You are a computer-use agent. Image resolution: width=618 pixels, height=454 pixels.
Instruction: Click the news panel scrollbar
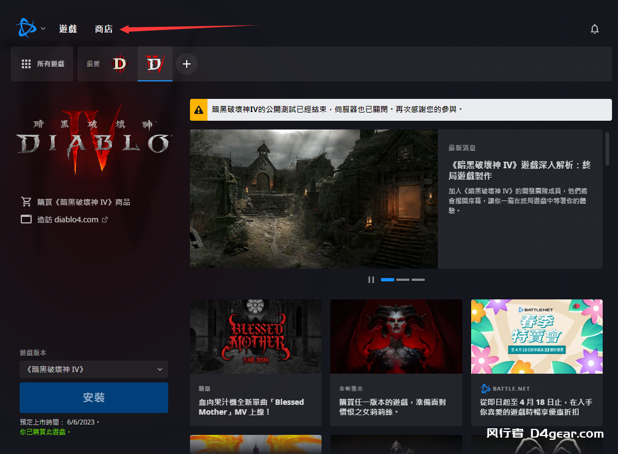pyautogui.click(x=607, y=148)
